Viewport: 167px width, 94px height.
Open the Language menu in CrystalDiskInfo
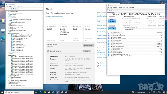point(132,7)
